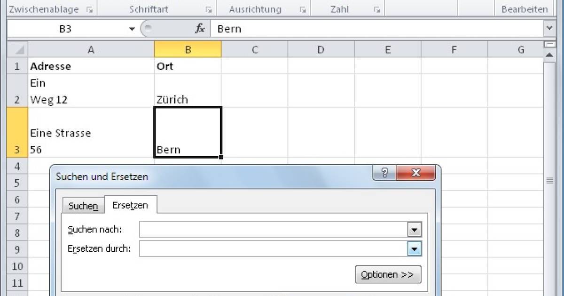Screen dimensions: 564x296
Task: Expand the formula bar
Action: click(549, 29)
